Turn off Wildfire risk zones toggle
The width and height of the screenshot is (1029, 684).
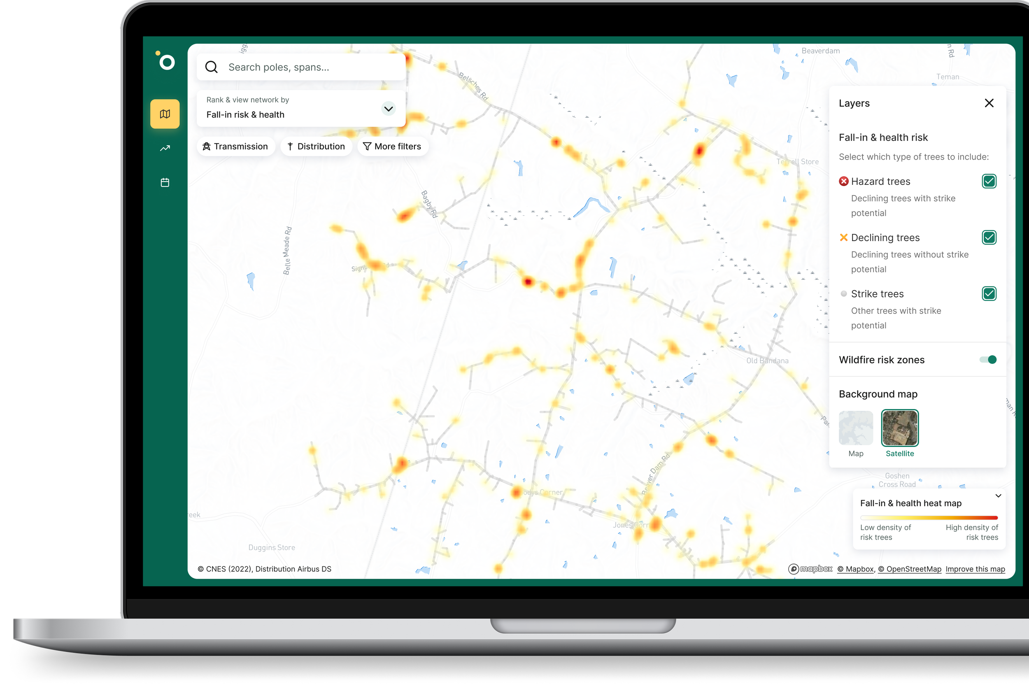click(988, 359)
